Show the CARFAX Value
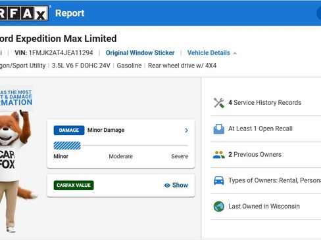The height and width of the screenshot is (240, 321). click(176, 185)
